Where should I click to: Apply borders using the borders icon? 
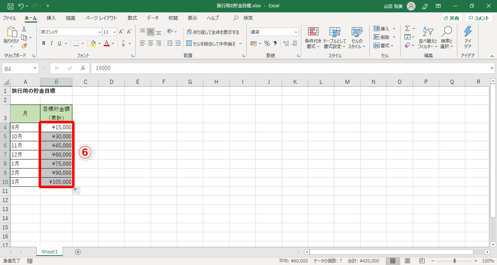click(x=76, y=43)
